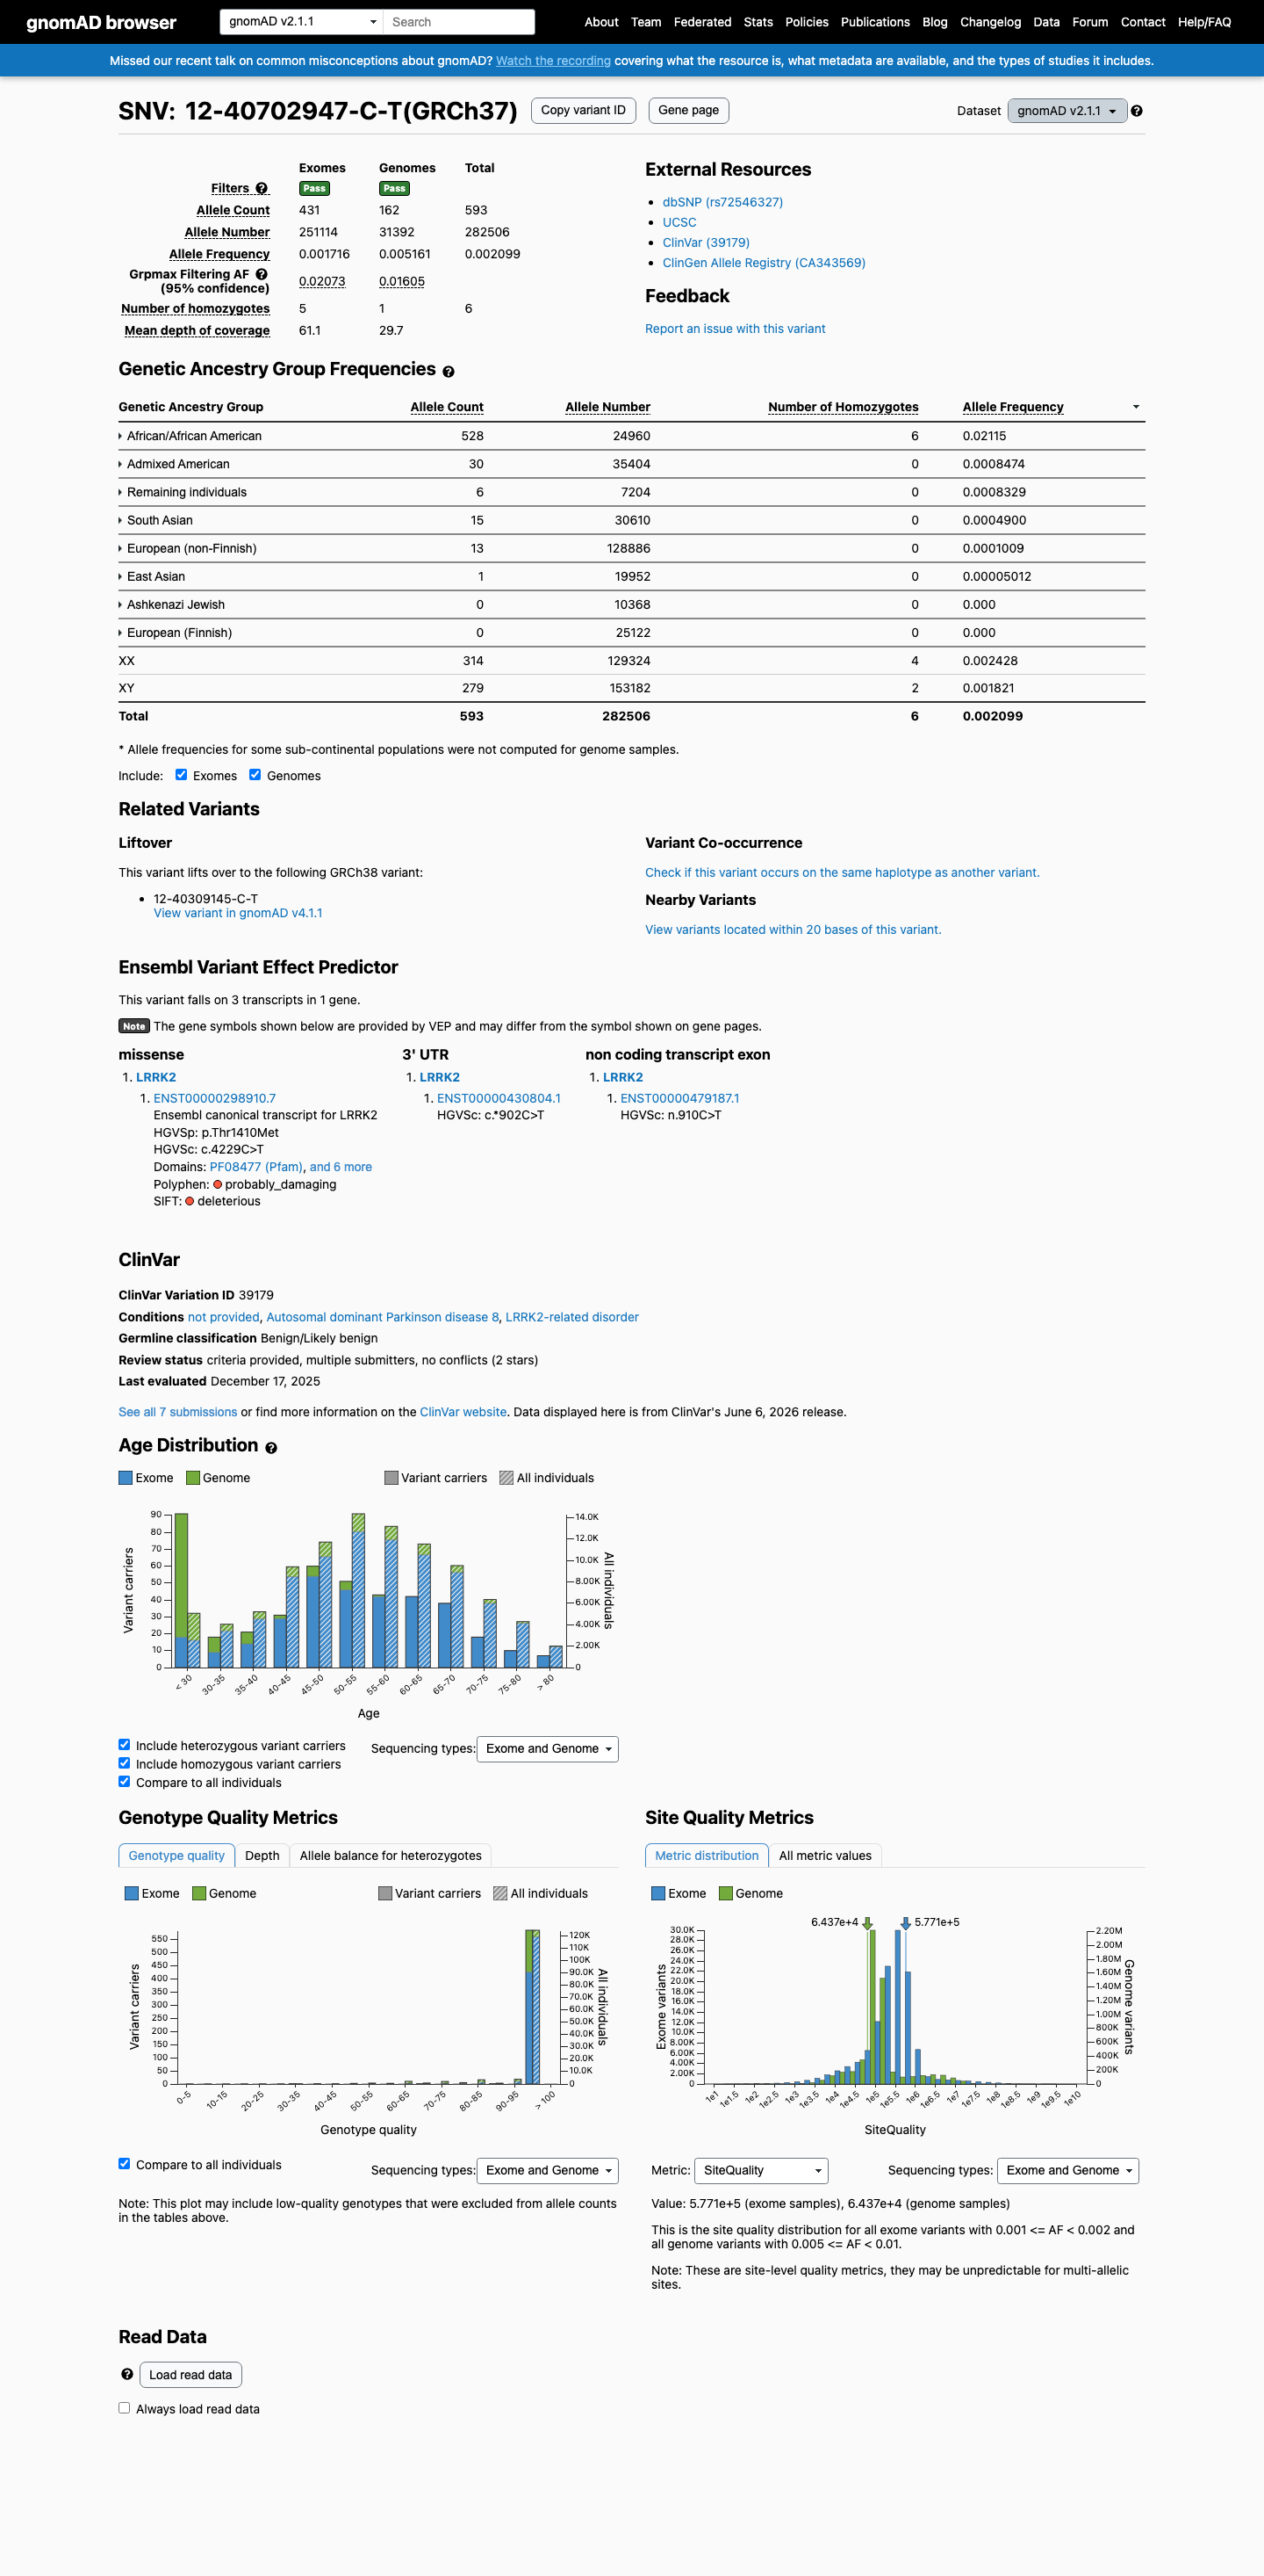Click the Age Distribution help icon

tap(270, 1447)
